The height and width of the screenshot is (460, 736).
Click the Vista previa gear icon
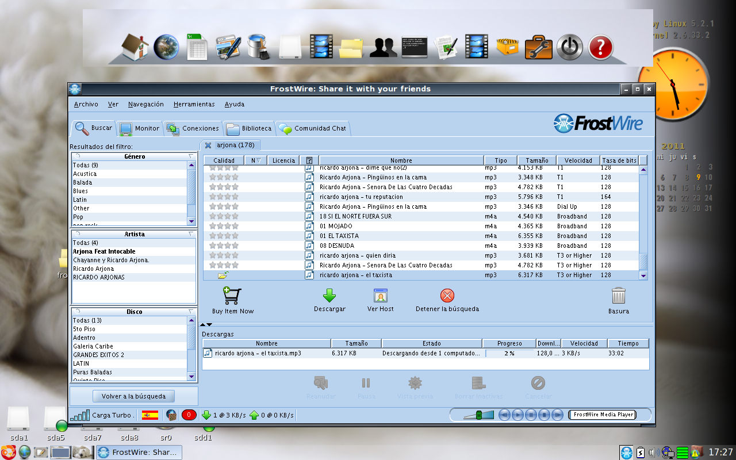coord(415,383)
